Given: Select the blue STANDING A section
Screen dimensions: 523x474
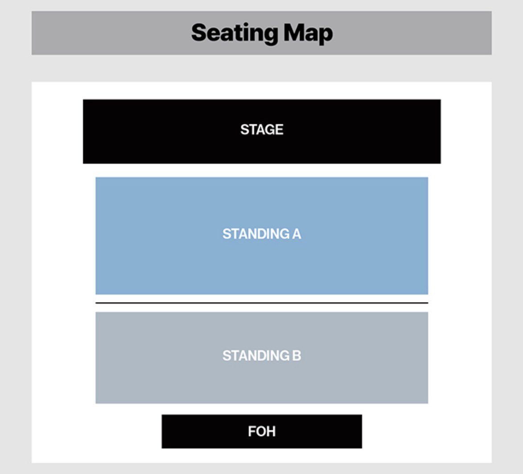Looking at the screenshot, I should (x=262, y=236).
